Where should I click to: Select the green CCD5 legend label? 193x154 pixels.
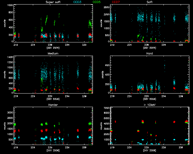click(96, 2)
